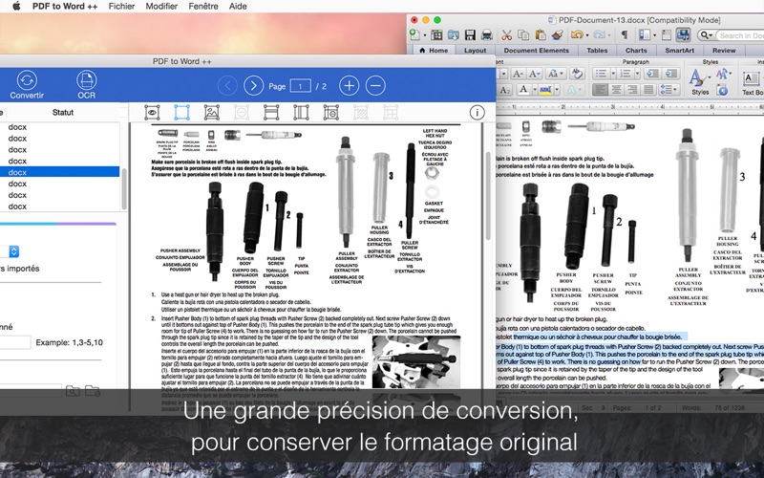This screenshot has height=478, width=764.
Task: Click the Print icon in Word toolbar
Action: (486, 35)
